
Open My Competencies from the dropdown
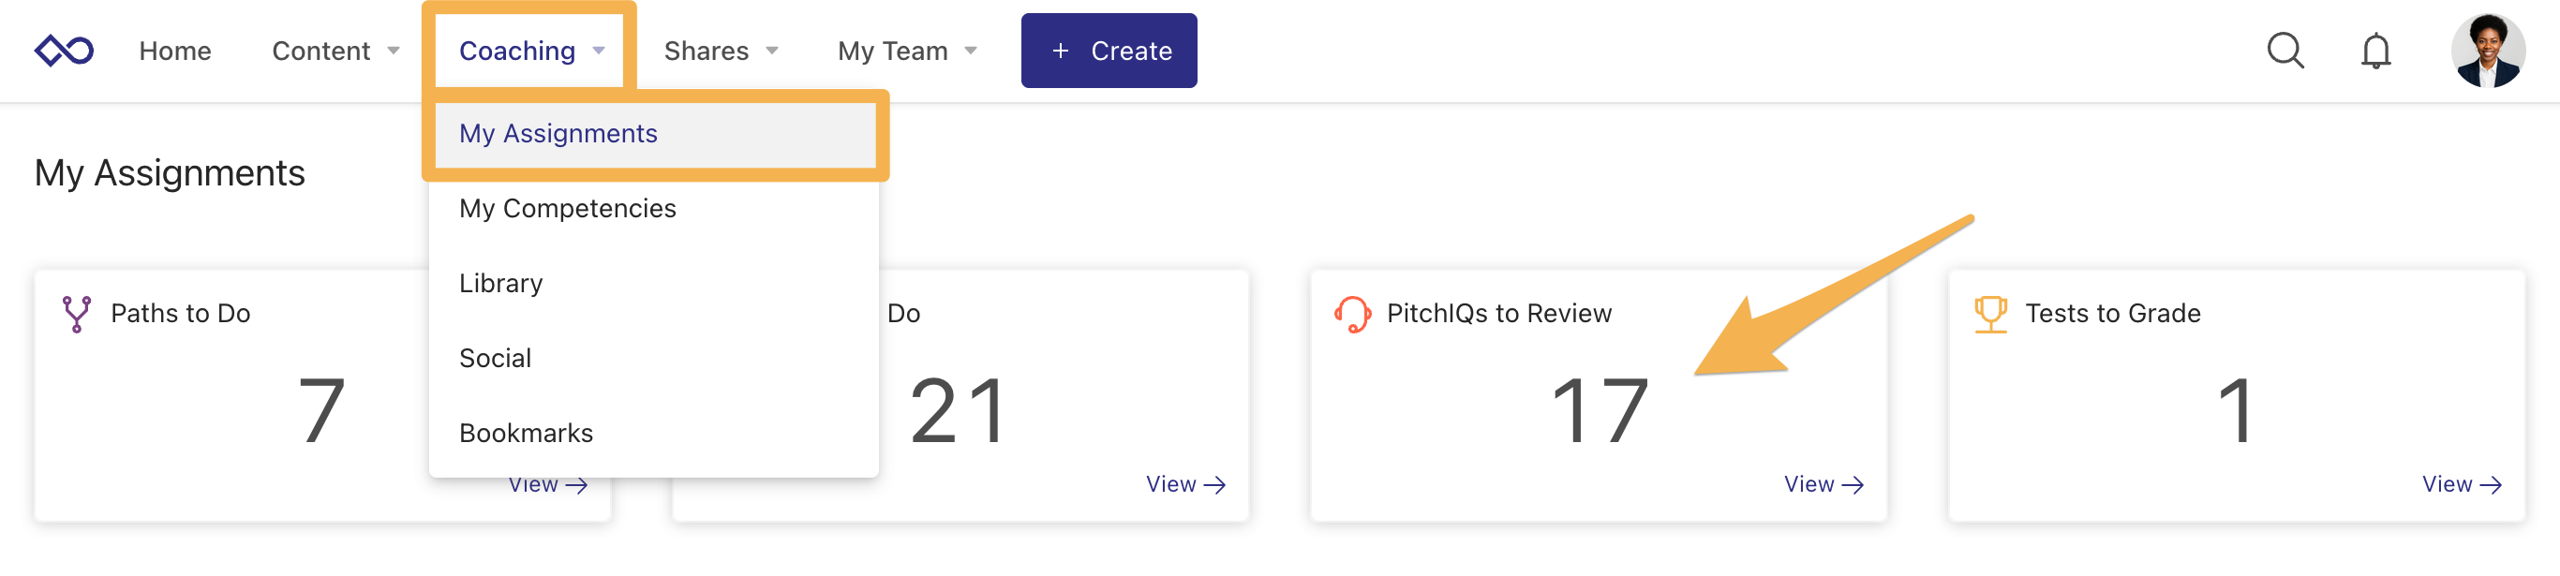[x=568, y=208]
